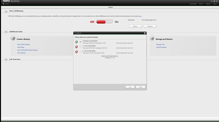Screen dimensions: 219x122
Task: Click the red shield icon beside E: drive
Action: click(x=76, y=52)
